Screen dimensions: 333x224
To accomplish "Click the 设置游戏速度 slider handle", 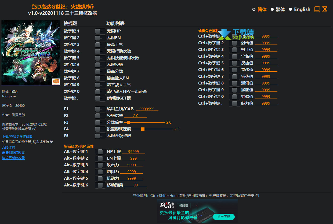I will pos(143,129).
